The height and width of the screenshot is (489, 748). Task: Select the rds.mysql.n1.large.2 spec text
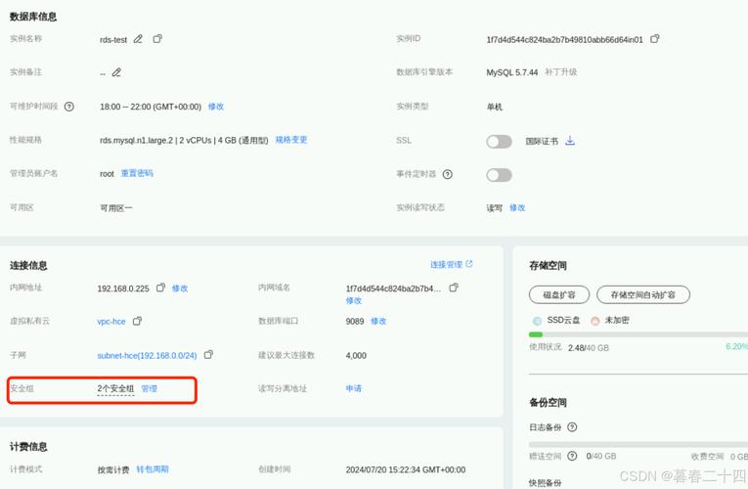point(184,140)
